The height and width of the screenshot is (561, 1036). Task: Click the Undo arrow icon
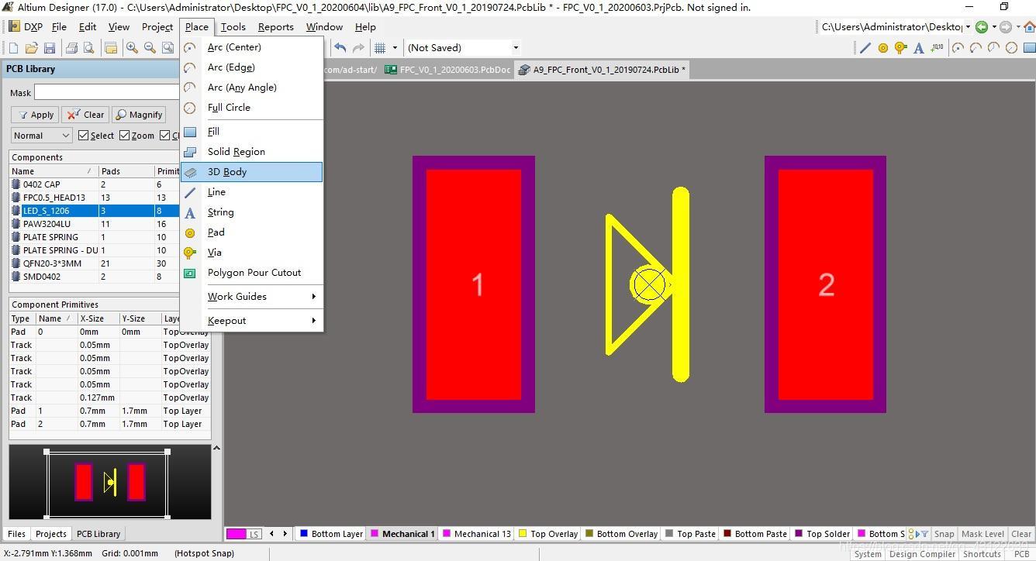click(x=340, y=48)
